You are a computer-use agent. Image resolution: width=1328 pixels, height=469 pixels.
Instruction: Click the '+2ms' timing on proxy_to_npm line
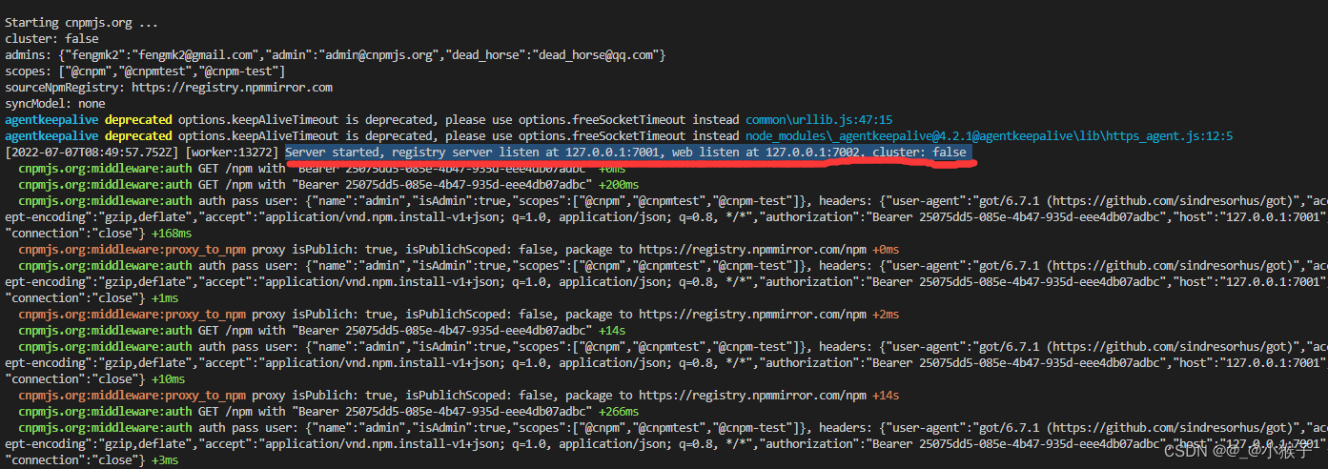(885, 315)
